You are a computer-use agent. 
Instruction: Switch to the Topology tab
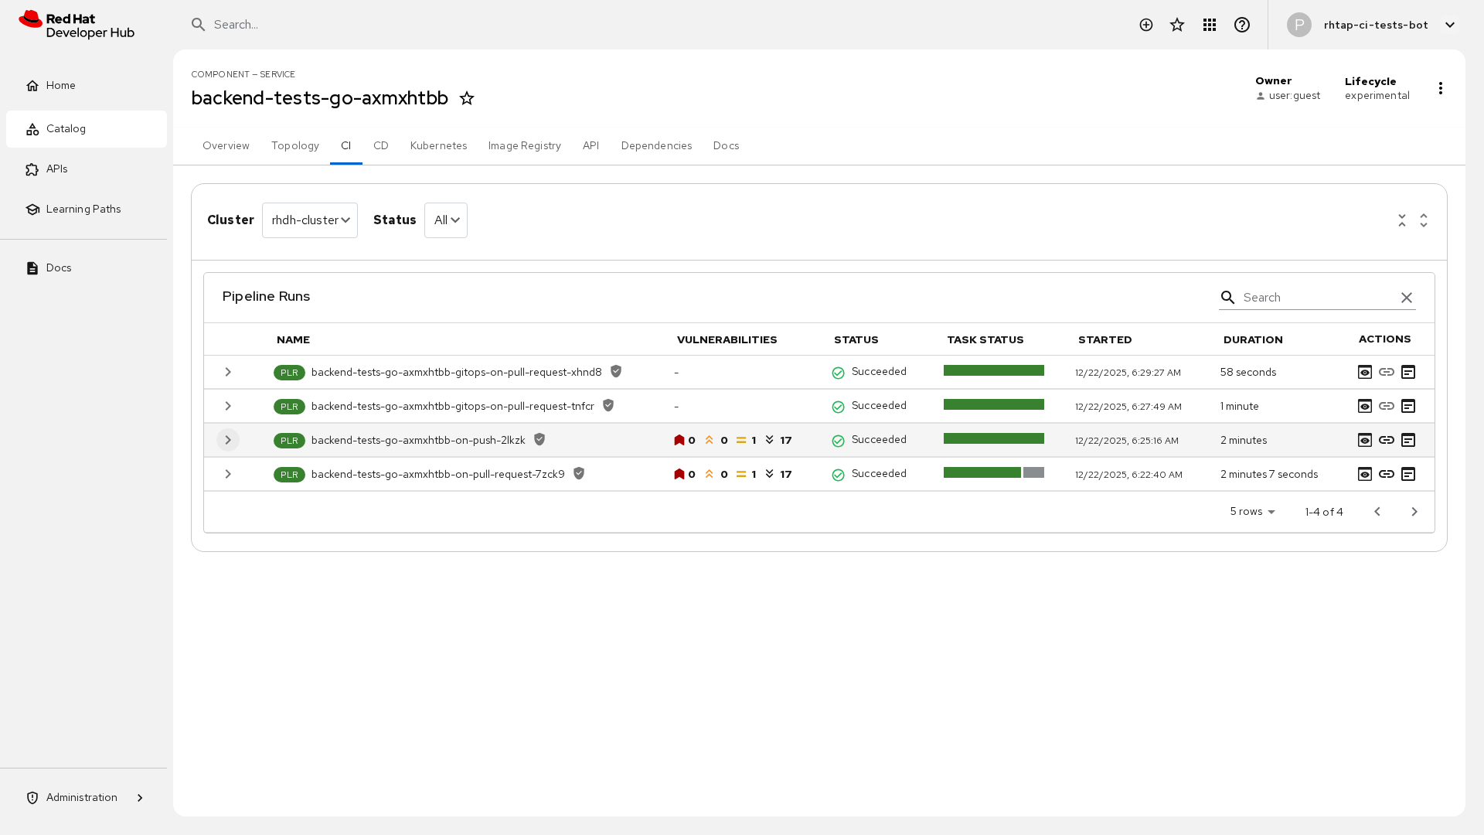(x=294, y=145)
